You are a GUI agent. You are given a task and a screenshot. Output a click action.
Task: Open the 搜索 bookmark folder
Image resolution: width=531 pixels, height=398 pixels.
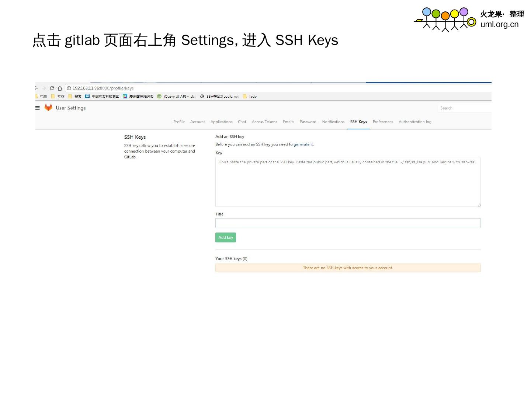(75, 97)
